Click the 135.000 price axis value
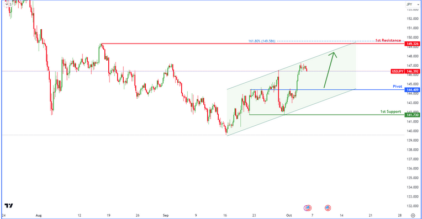422x219 pixels. tap(413, 178)
